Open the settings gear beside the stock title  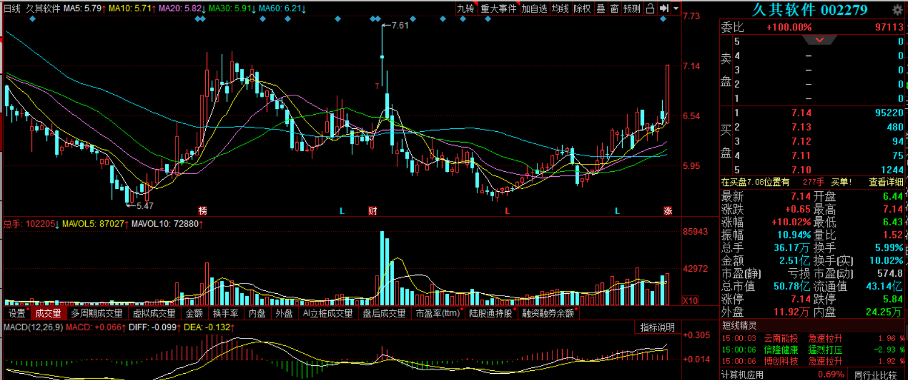tap(898, 10)
